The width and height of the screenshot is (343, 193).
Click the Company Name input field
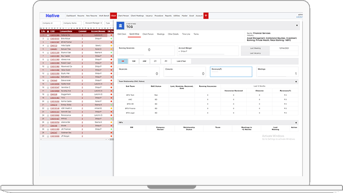click(x=72, y=23)
